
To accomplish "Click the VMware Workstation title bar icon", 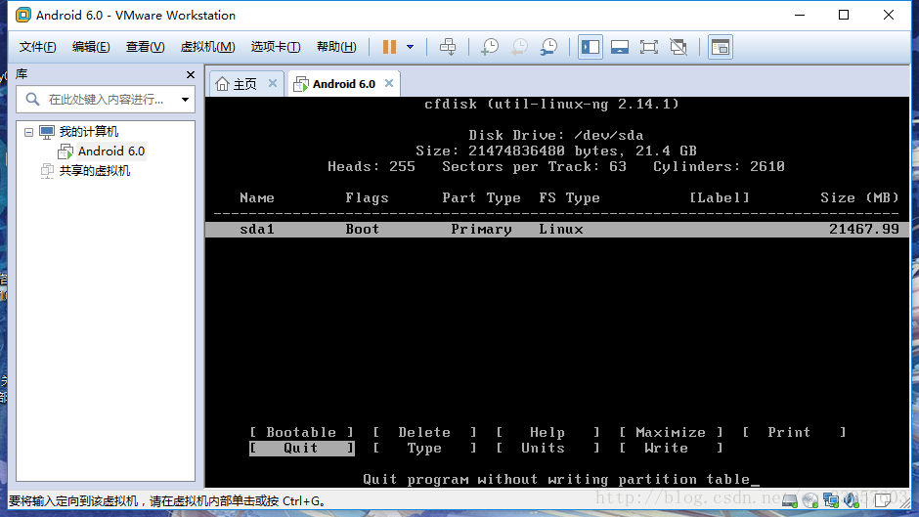I will click(x=22, y=15).
